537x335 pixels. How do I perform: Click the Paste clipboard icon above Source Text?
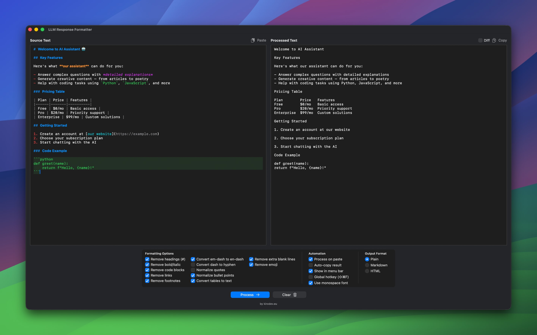[x=252, y=40]
